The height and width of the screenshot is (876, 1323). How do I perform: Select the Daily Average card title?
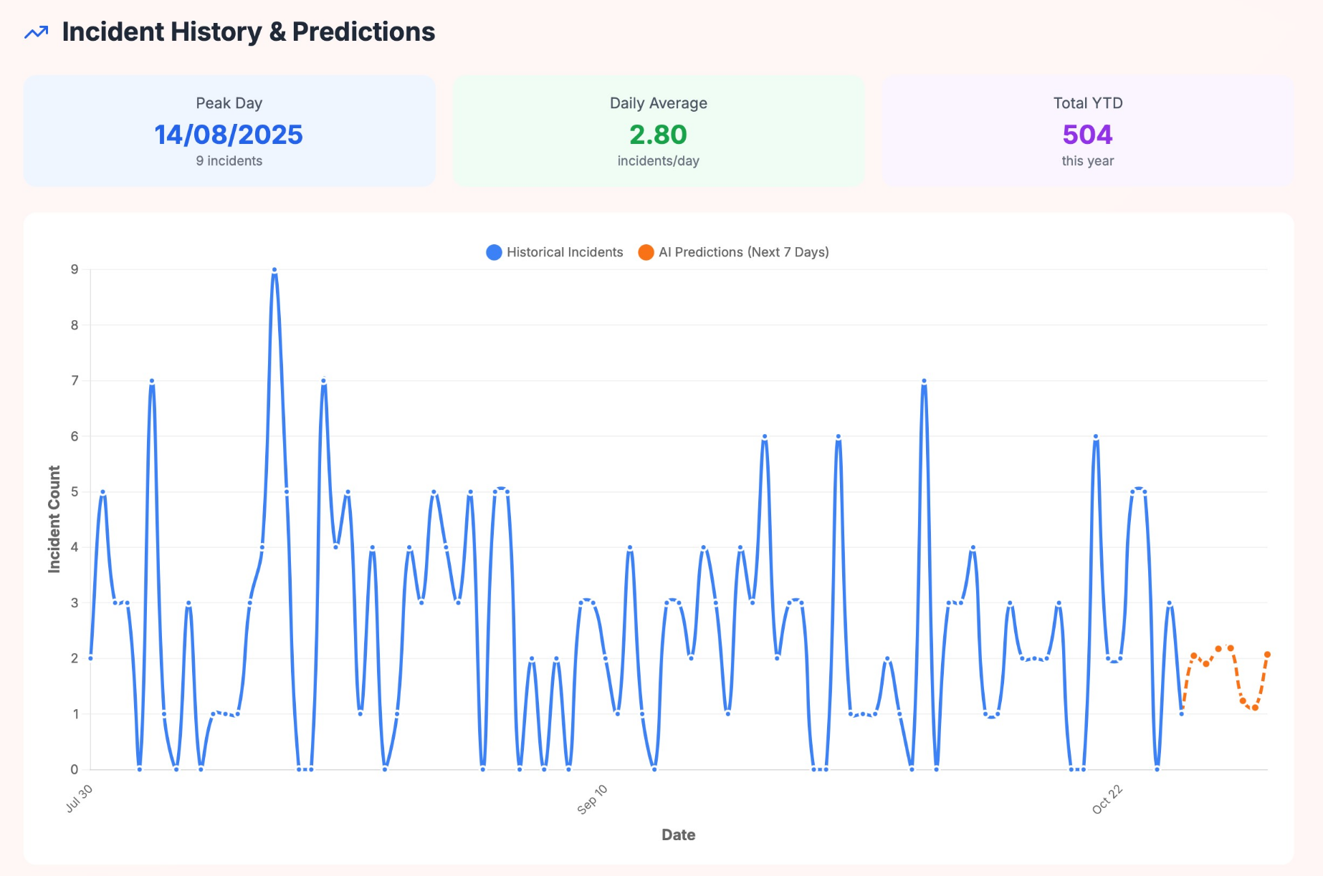pyautogui.click(x=658, y=103)
